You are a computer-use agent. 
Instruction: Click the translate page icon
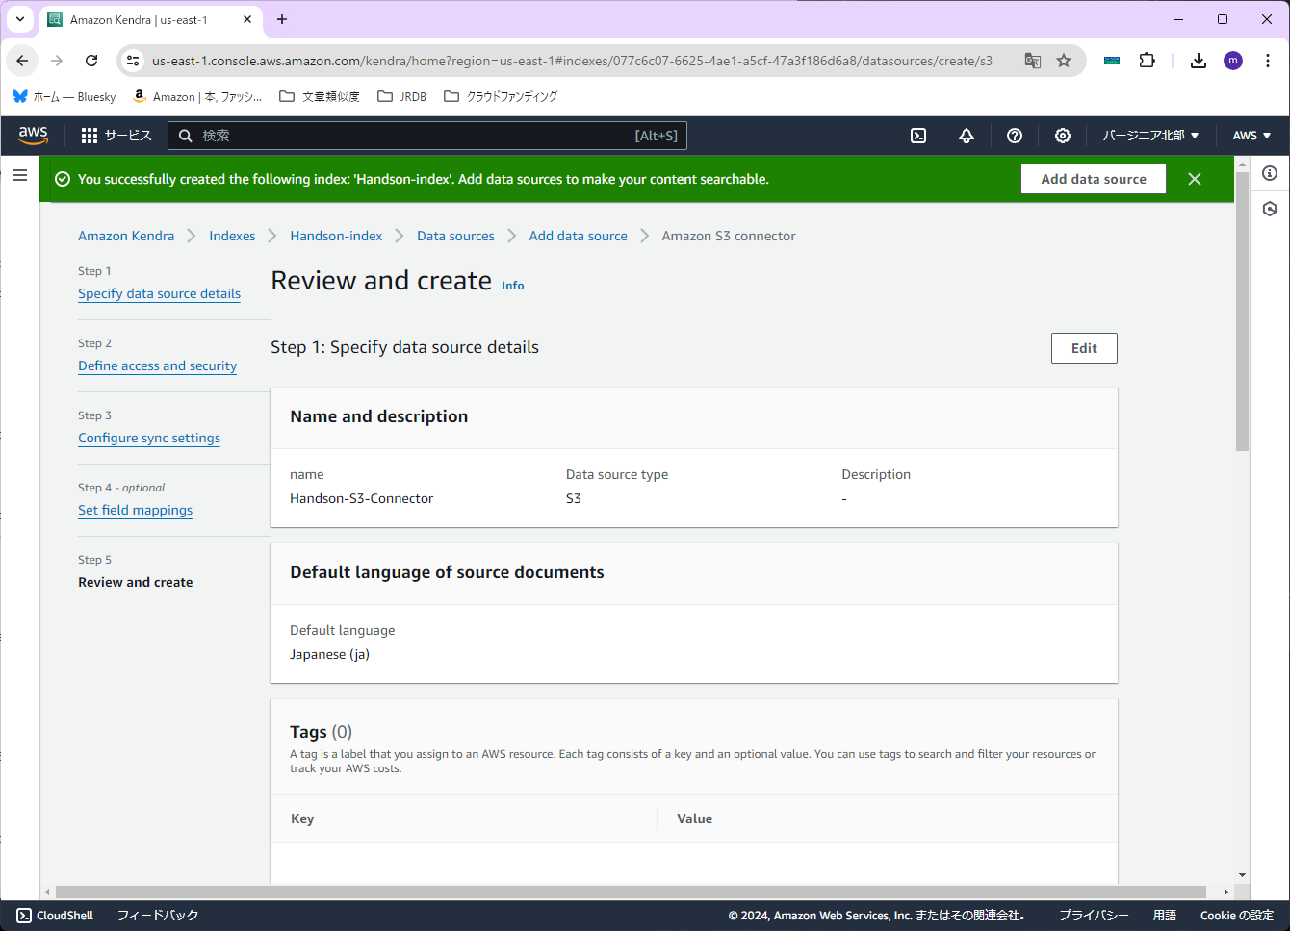1033,61
